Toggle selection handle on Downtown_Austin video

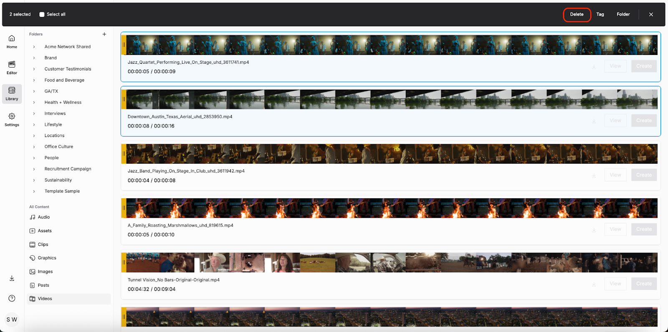pyautogui.click(x=124, y=99)
